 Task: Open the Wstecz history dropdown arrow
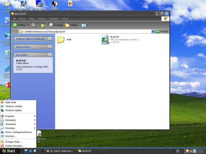tap(28, 25)
